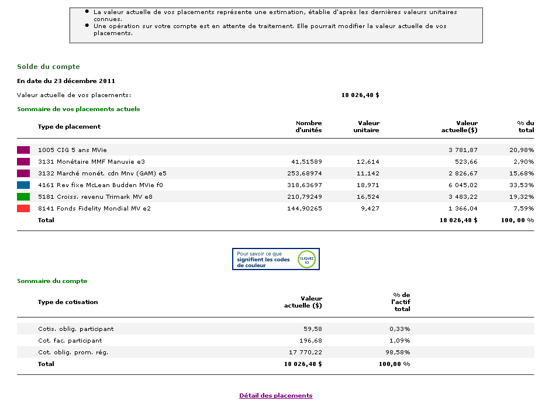Click the Valeur actuelle($) column header in the placements table

click(459, 127)
